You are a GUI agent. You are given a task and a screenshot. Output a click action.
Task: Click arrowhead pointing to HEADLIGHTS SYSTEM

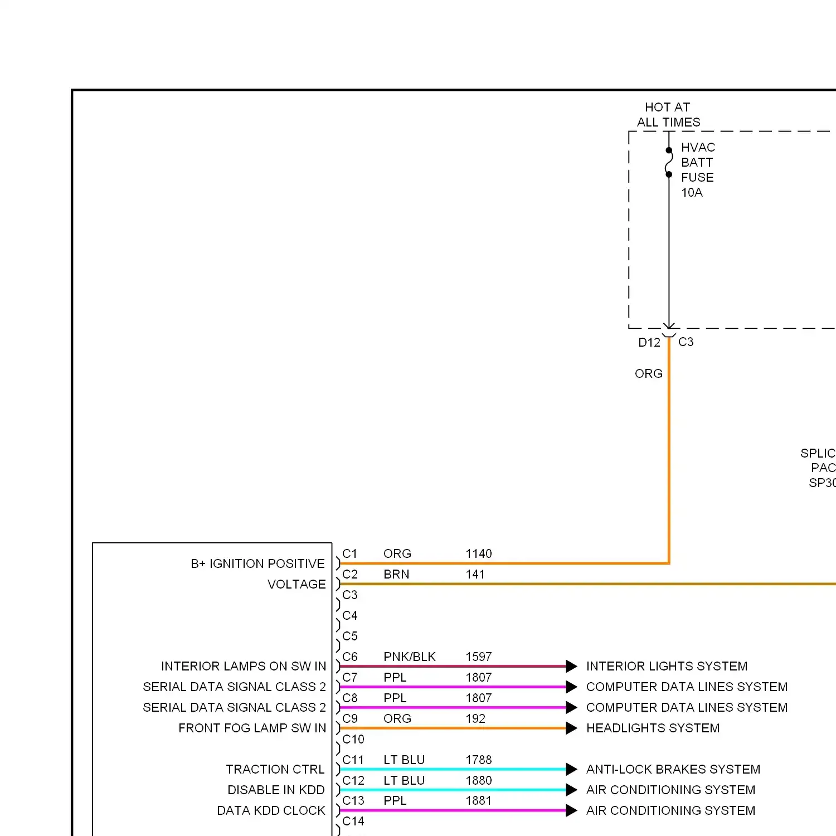571,728
